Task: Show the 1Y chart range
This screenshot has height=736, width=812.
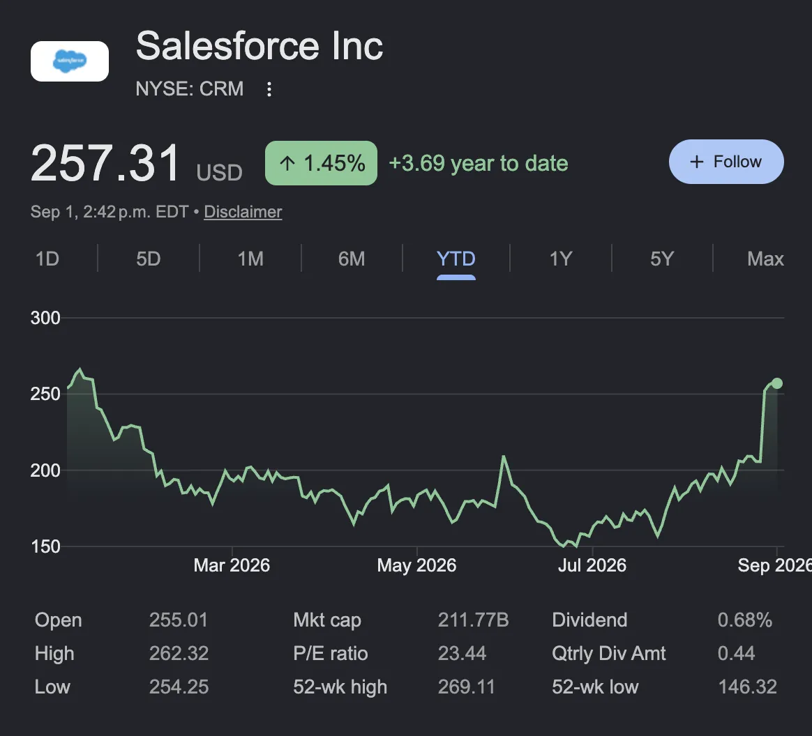Action: [x=561, y=259]
